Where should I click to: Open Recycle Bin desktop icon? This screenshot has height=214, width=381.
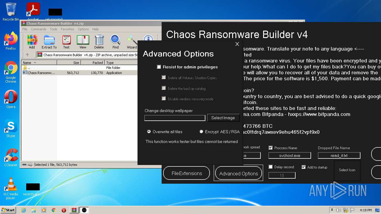click(11, 12)
